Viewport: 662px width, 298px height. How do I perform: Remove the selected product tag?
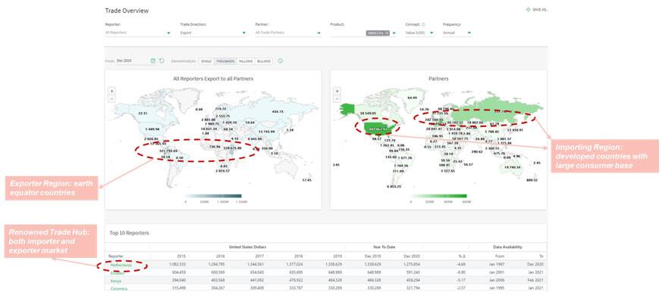[387, 33]
